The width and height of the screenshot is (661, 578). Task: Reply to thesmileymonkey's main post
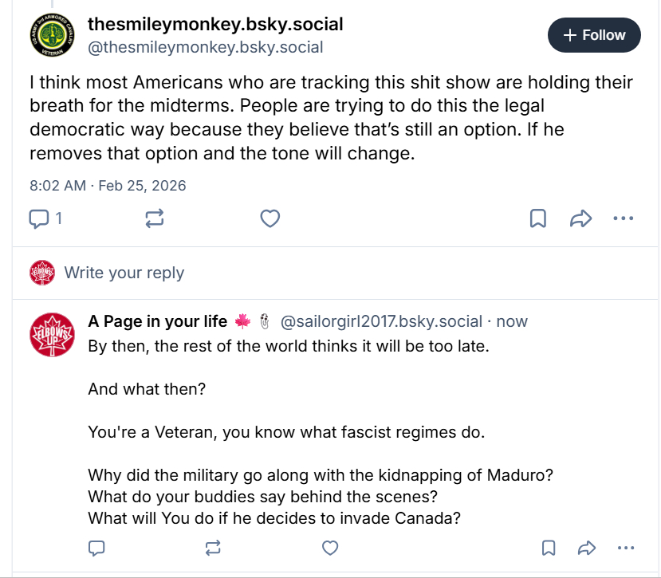40,218
